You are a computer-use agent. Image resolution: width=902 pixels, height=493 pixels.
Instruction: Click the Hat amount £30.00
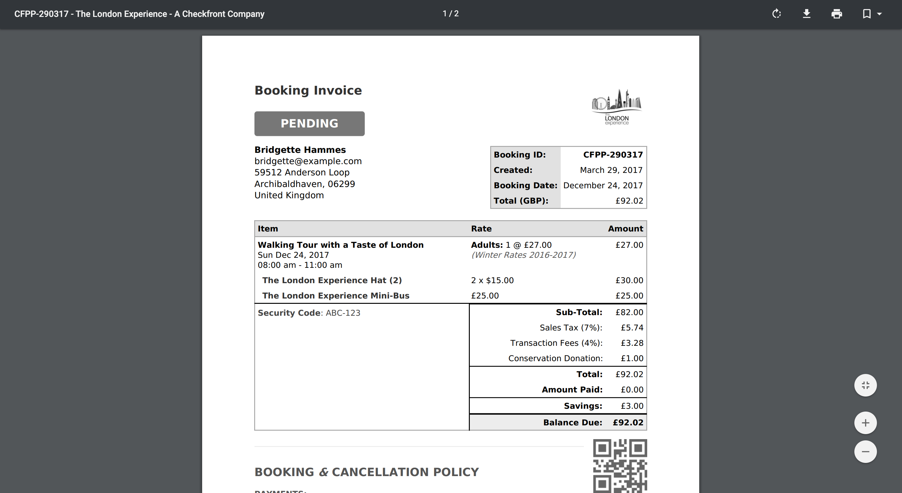pos(629,280)
